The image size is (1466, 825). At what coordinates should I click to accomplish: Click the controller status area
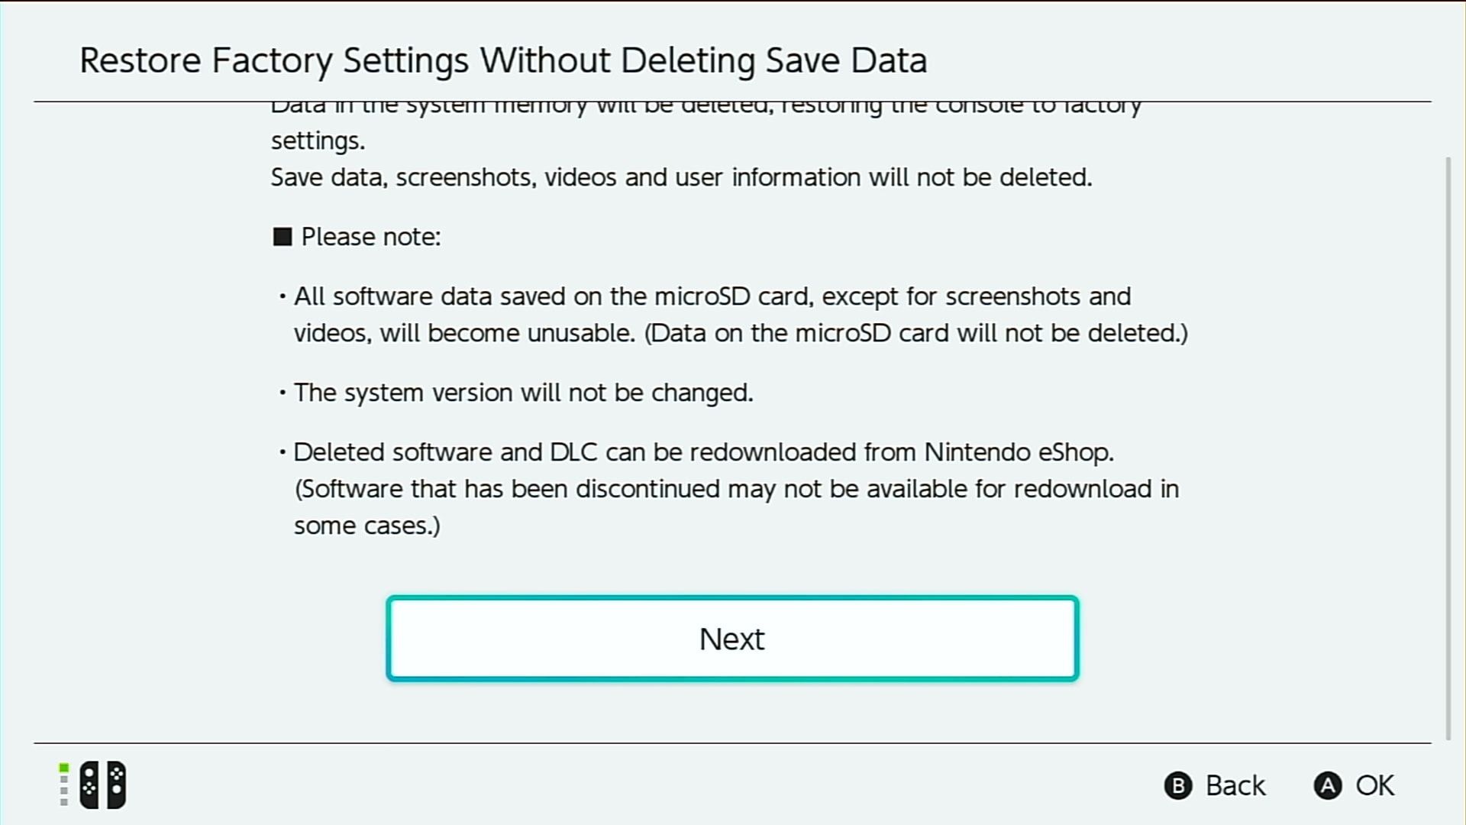click(92, 785)
